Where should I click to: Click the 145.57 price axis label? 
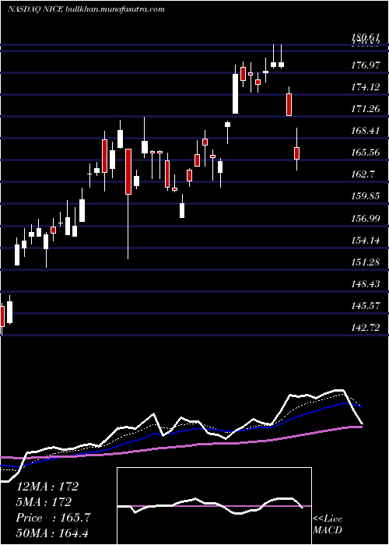pos(366,305)
